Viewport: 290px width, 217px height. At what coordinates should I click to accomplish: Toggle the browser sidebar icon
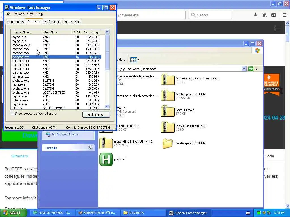274,15
